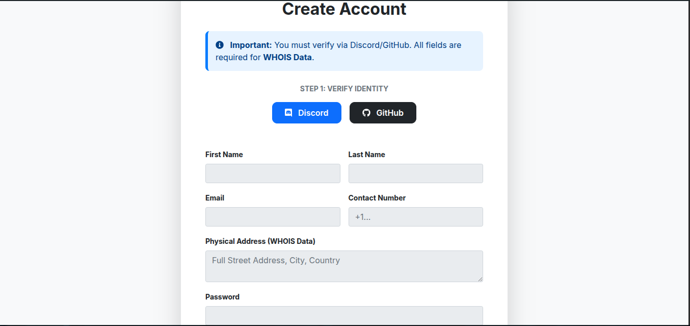Focus the Password input field
The height and width of the screenshot is (326, 690).
pos(344,316)
